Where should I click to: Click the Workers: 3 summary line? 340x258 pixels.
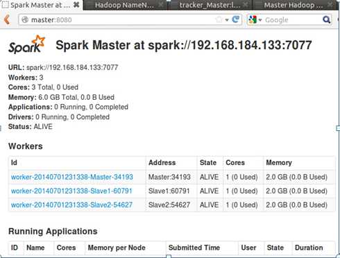pyautogui.click(x=26, y=78)
